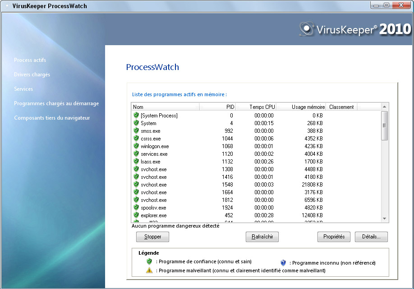Screen dimensions: 414x289
Task: Sort processes by the PID column header
Action: coord(217,107)
